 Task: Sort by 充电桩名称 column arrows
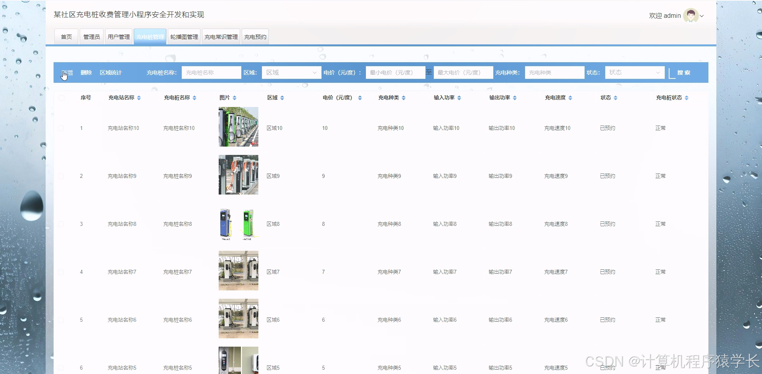tap(194, 98)
